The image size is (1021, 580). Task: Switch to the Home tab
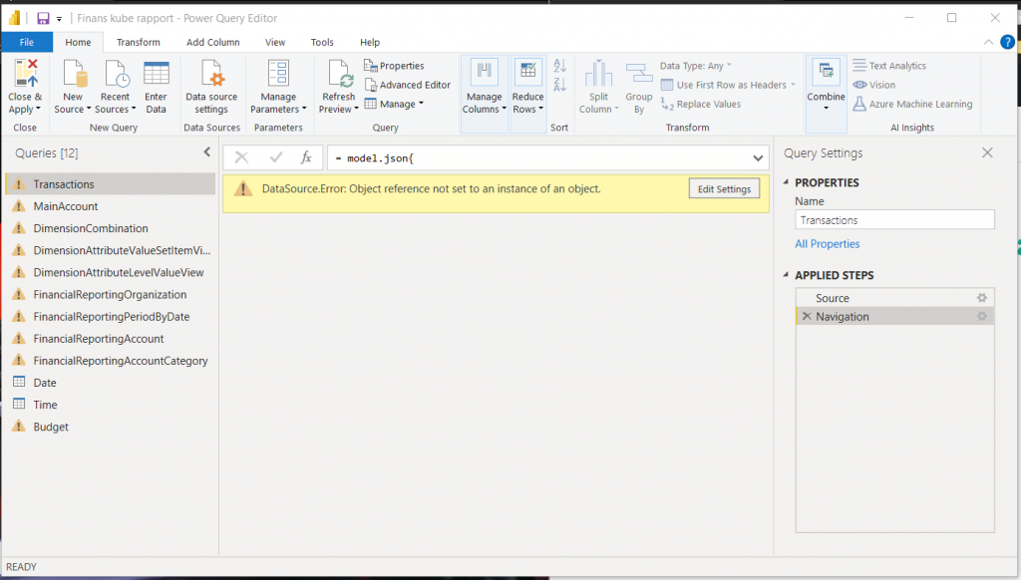pos(78,42)
